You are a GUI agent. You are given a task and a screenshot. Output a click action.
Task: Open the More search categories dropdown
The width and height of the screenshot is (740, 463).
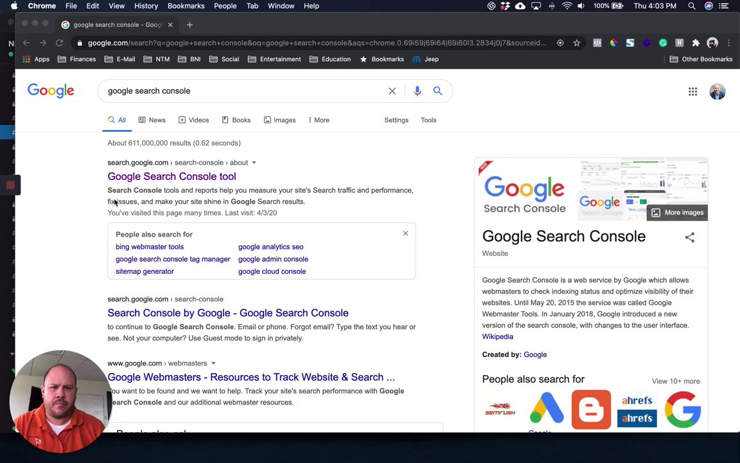coord(319,120)
